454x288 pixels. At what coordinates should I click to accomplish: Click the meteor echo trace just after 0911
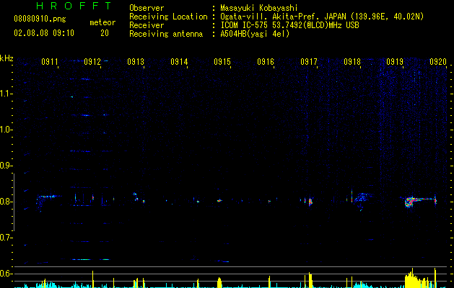pos(48,202)
